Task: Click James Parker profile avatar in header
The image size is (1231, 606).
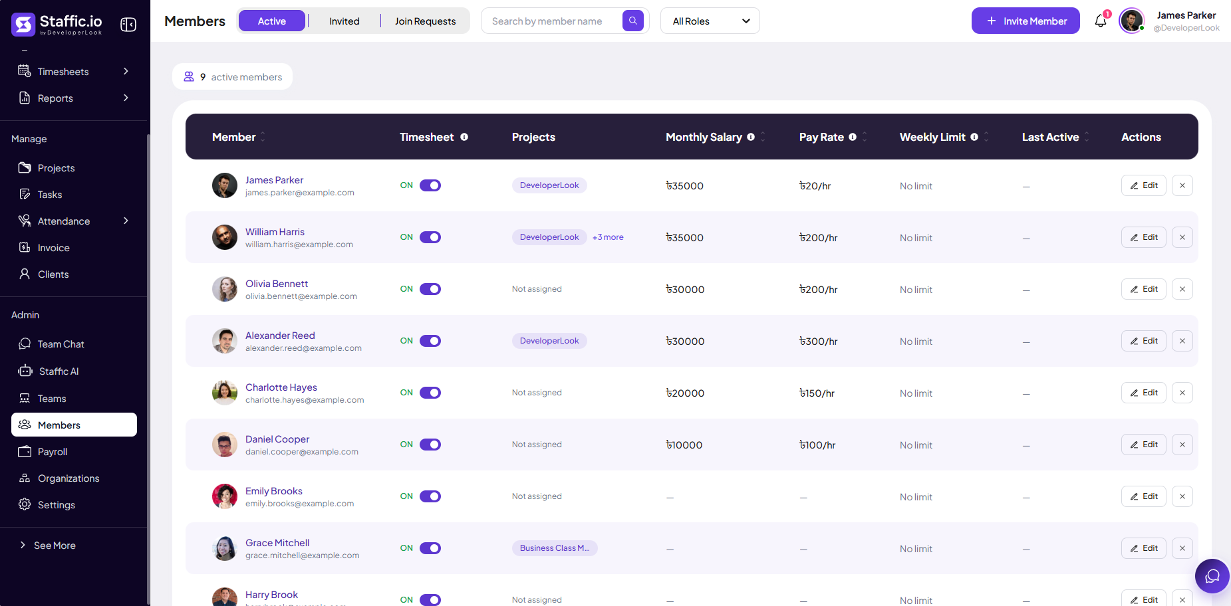Action: pyautogui.click(x=1131, y=21)
